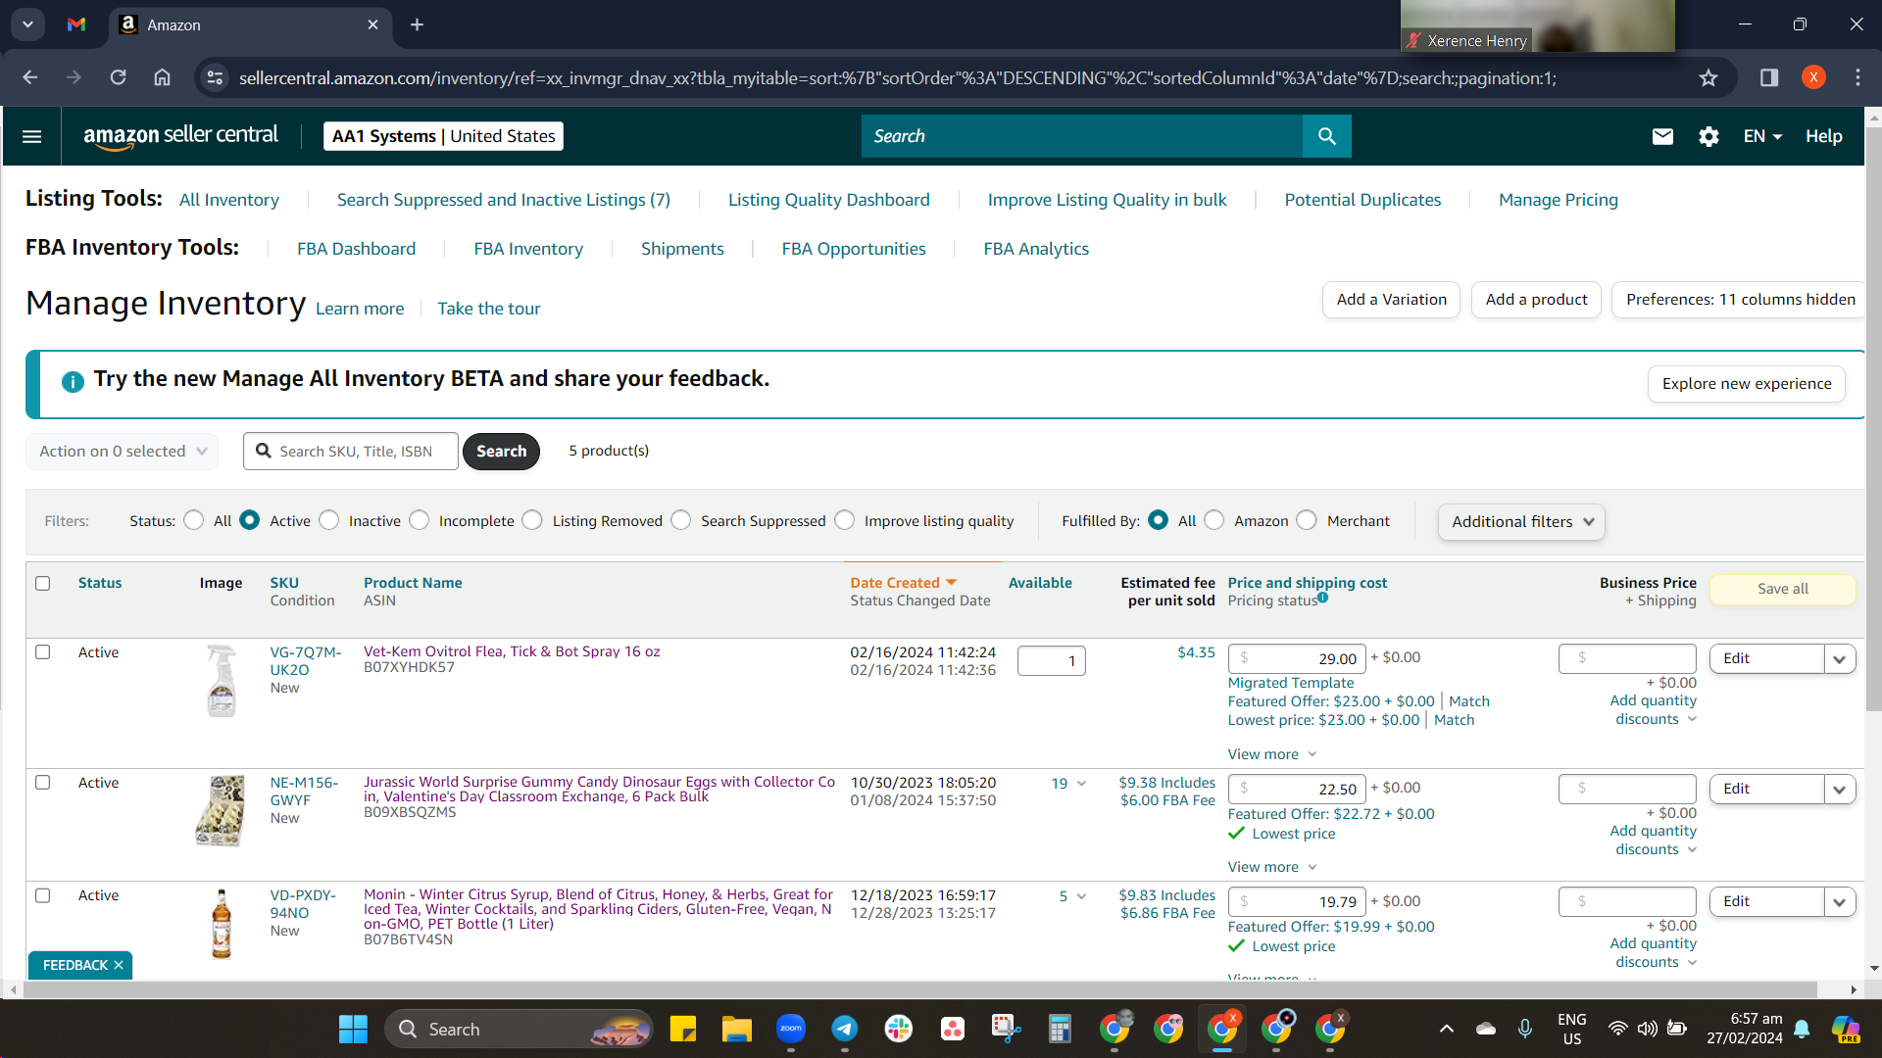1882x1058 pixels.
Task: Open the Gmail pinned tab
Action: tap(76, 24)
